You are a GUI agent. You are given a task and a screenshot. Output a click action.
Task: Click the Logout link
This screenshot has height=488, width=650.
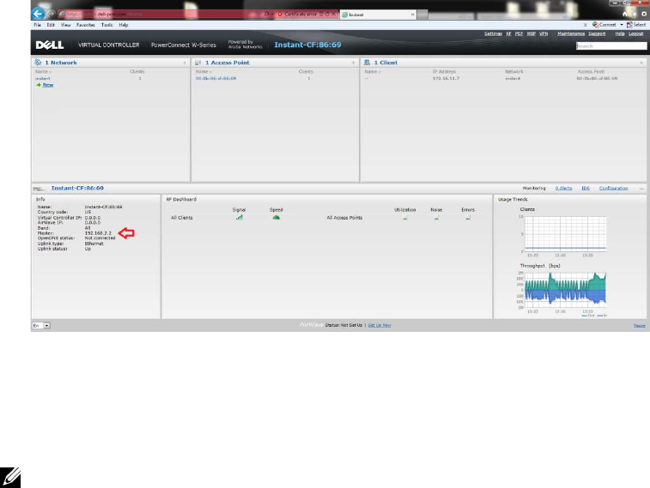tap(636, 33)
